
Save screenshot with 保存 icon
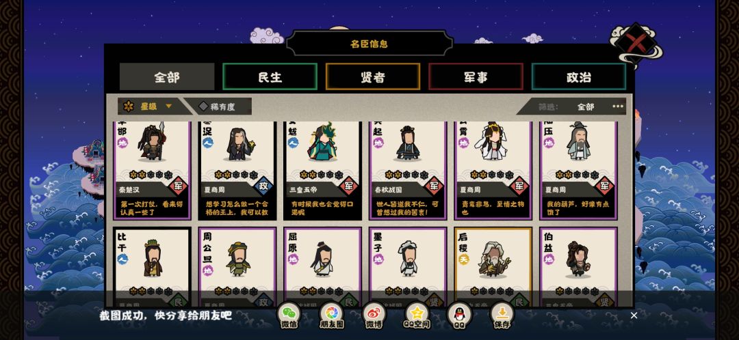[502, 315]
